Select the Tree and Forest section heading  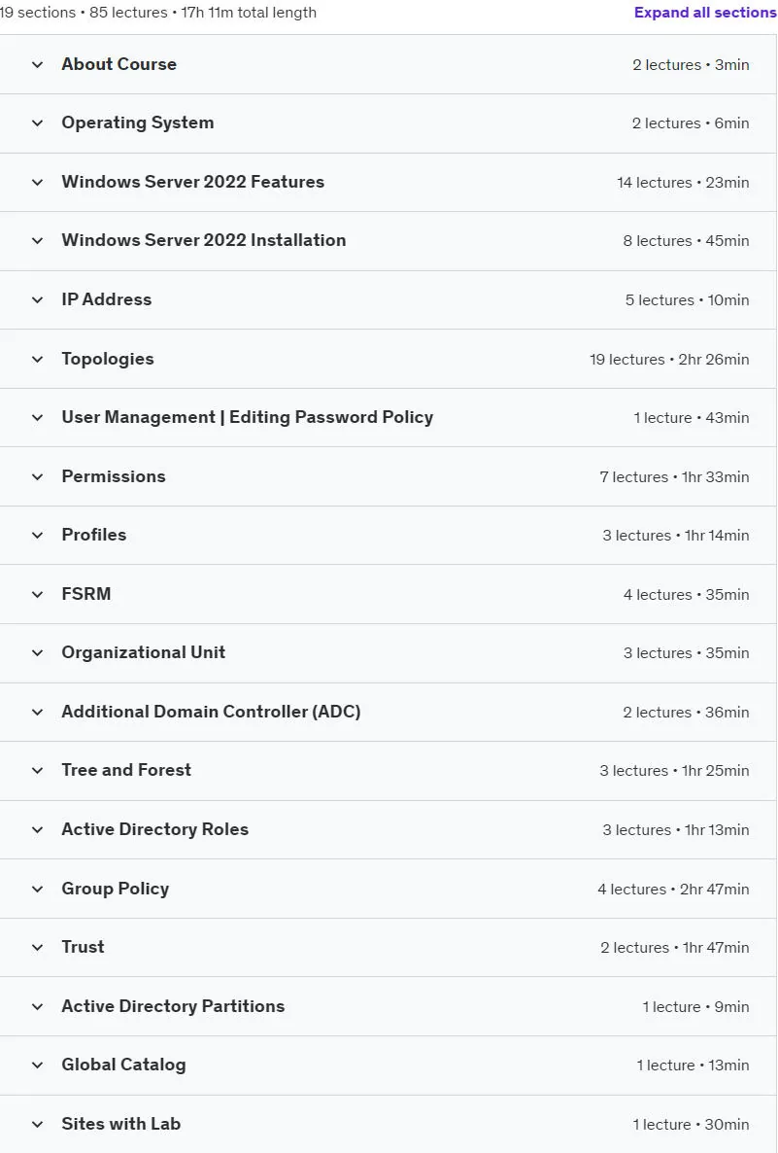click(x=126, y=770)
